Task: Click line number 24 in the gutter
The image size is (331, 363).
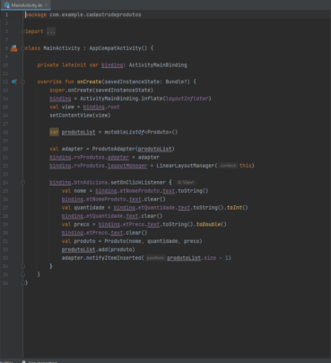Action: pos(5,182)
